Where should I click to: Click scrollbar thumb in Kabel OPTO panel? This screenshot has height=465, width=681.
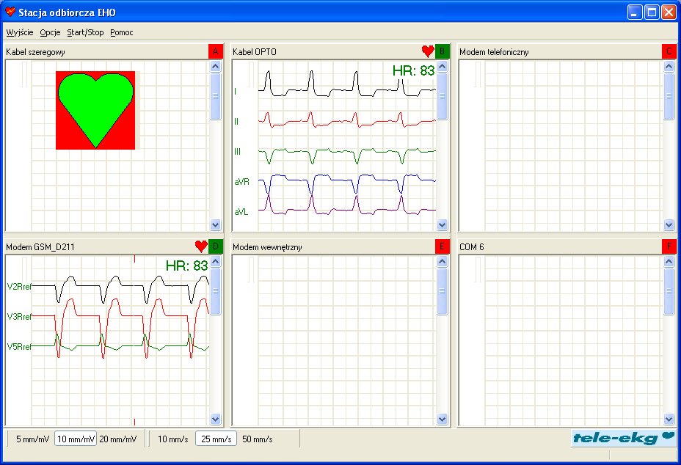click(442, 96)
